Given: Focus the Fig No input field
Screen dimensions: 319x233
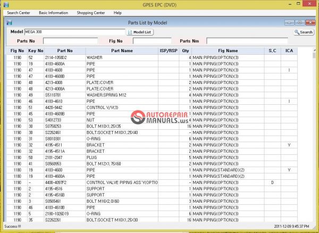Looking at the screenshot, I should tap(152, 41).
